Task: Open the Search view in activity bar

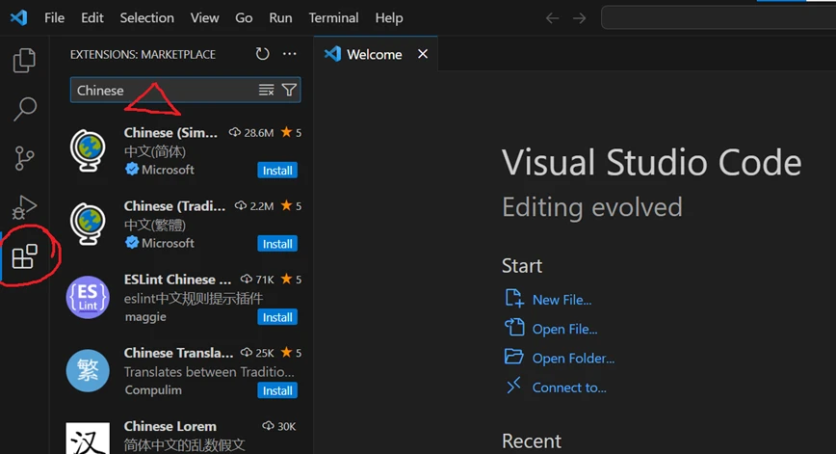Action: 24,109
